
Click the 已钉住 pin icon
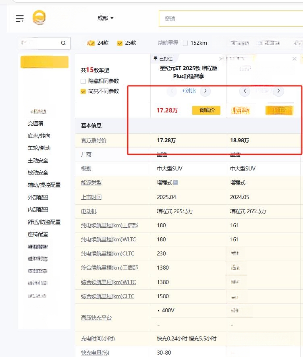click(x=156, y=58)
